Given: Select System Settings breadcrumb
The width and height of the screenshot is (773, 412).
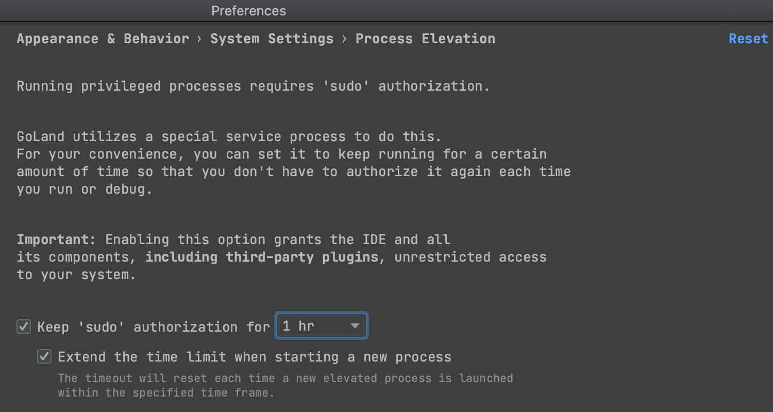Looking at the screenshot, I should coord(272,39).
